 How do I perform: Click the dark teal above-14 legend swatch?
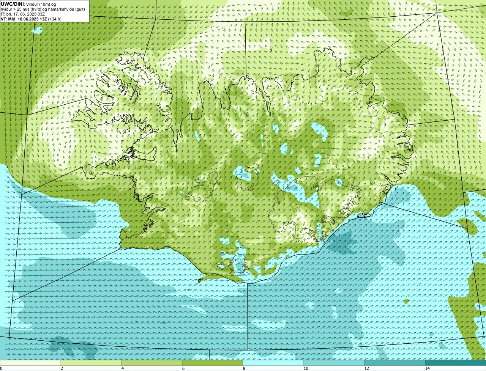click(x=456, y=363)
